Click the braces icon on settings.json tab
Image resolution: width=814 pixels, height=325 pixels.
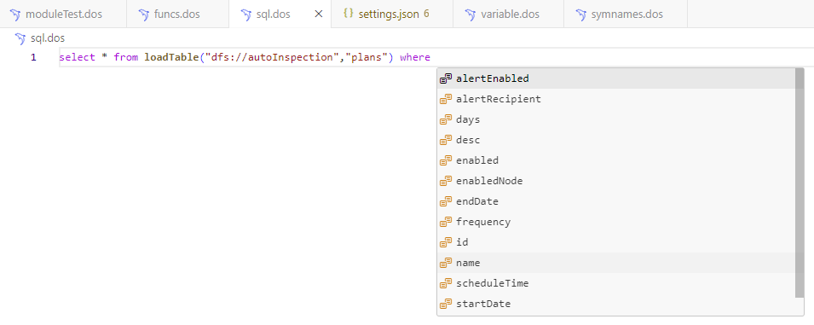click(349, 14)
